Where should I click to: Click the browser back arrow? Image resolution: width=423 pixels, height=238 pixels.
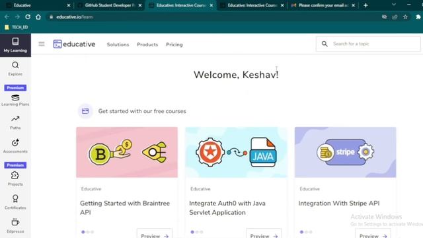[x=7, y=17]
